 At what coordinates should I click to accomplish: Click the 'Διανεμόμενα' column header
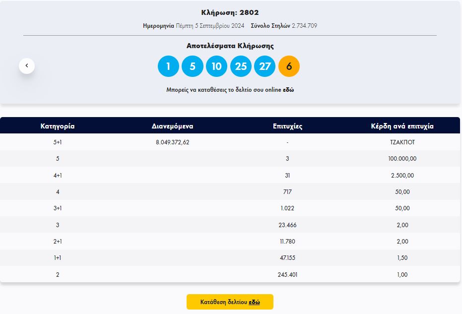(172, 126)
